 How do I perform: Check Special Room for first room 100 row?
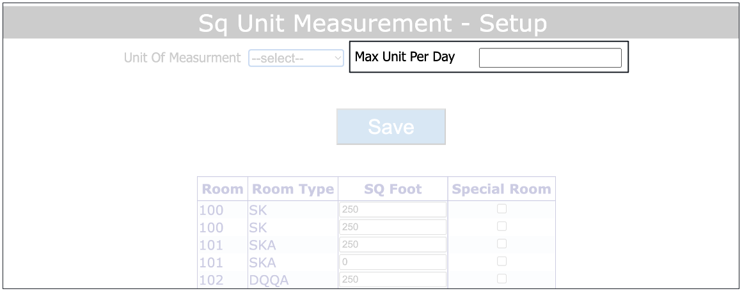(x=502, y=209)
